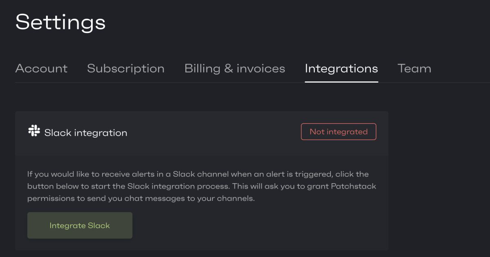Click the description line mentioning chat messages

click(141, 199)
